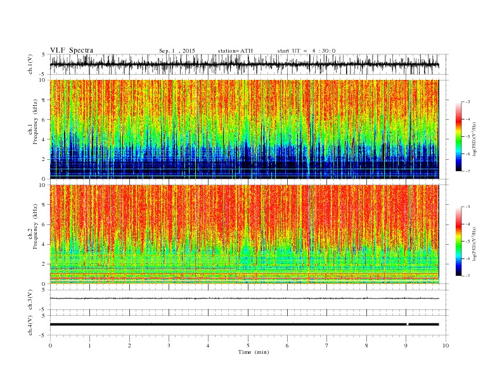Click the log(PSD) label beside ch.1 colorbar

coord(475,139)
